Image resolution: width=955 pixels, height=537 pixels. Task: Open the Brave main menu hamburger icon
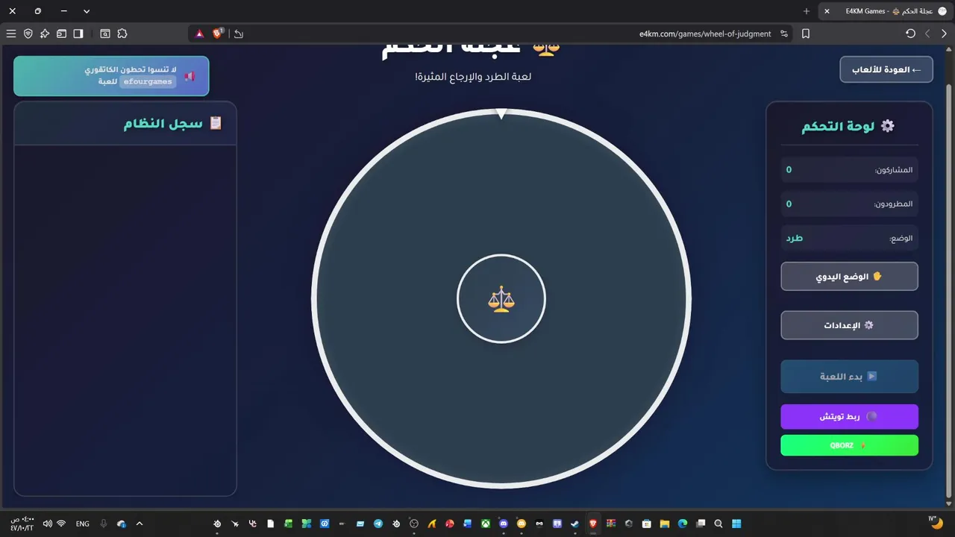11,34
